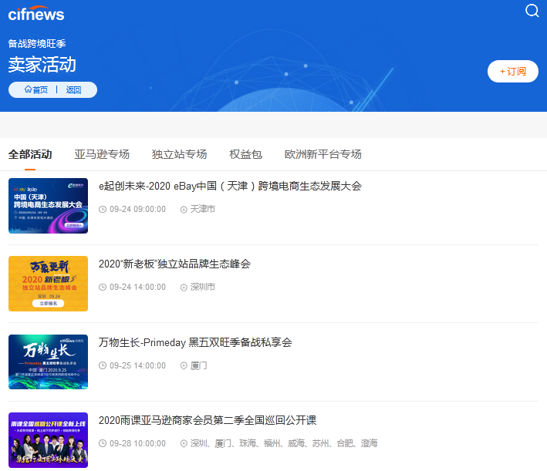Open the 权益包 tab
547x471 pixels.
[245, 154]
